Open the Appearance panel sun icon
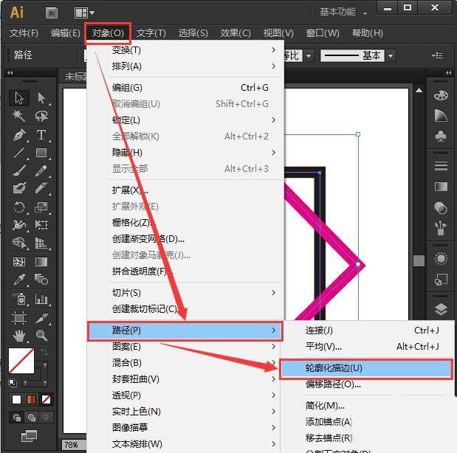Screen dimensions: 457x453 coord(441,258)
